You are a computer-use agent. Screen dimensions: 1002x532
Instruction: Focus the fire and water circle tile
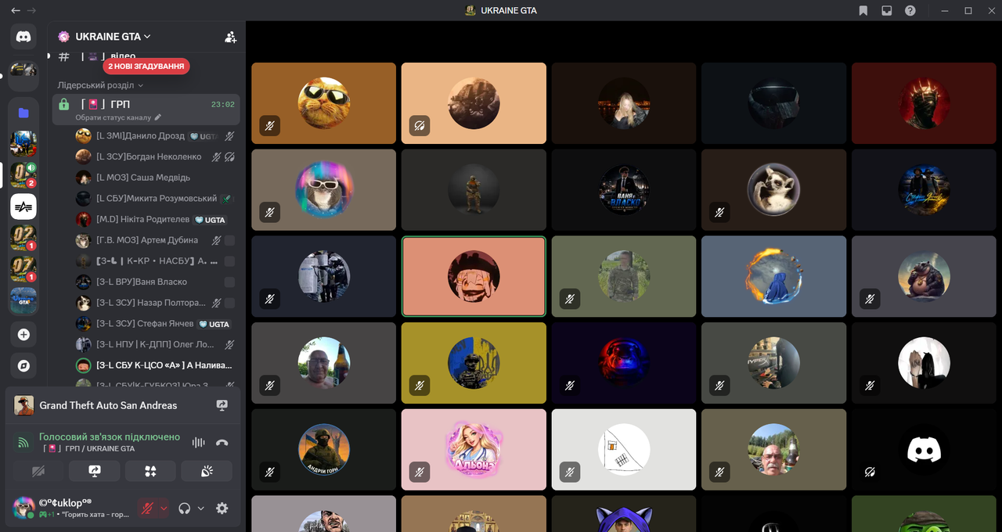tap(774, 276)
